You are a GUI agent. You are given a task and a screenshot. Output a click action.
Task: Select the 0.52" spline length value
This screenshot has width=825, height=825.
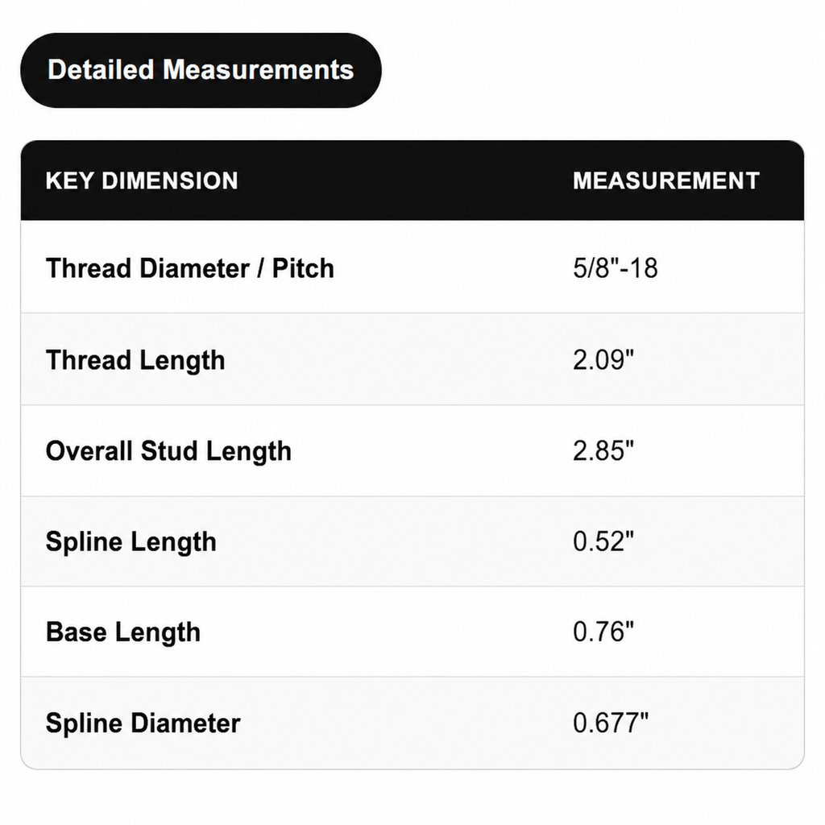click(603, 541)
